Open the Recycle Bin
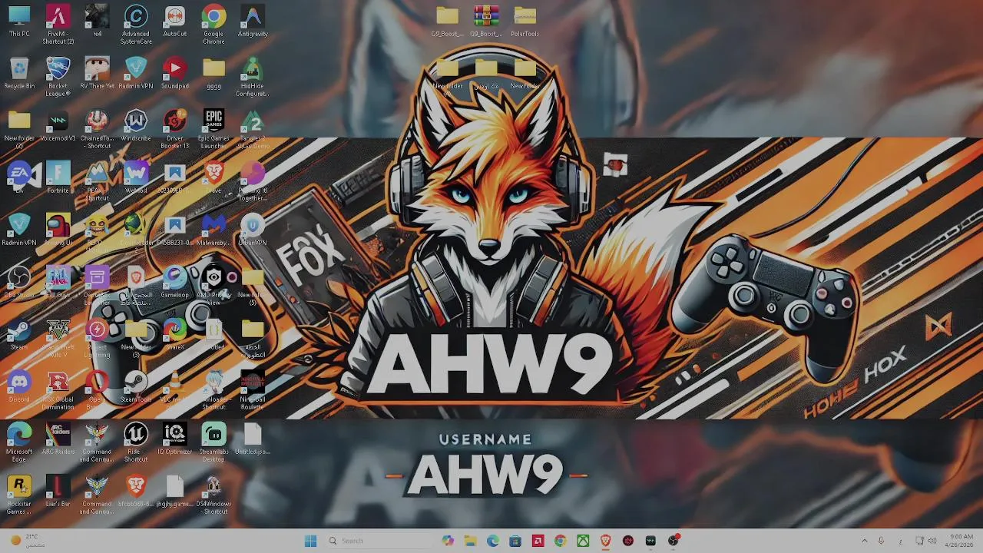983x553 pixels. click(19, 74)
